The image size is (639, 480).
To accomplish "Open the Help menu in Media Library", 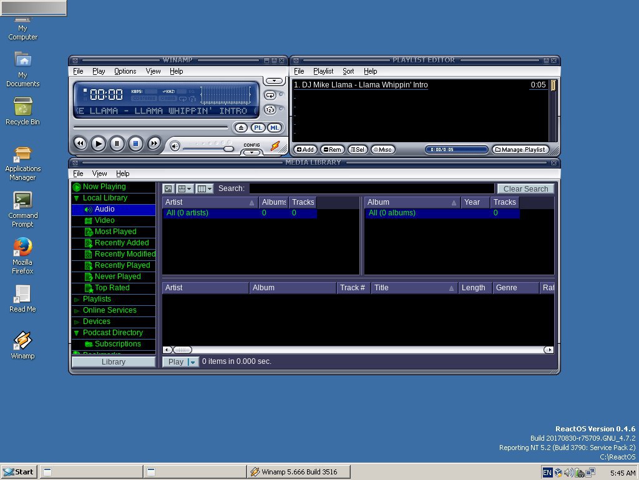I will (123, 174).
